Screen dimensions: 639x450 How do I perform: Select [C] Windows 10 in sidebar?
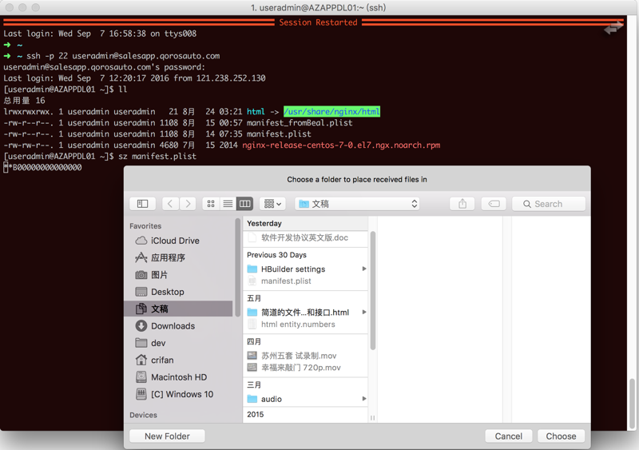coord(179,395)
